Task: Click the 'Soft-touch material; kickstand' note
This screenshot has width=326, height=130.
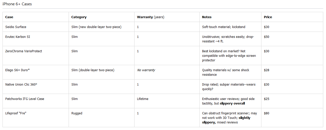Action: pyautogui.click(x=224, y=27)
